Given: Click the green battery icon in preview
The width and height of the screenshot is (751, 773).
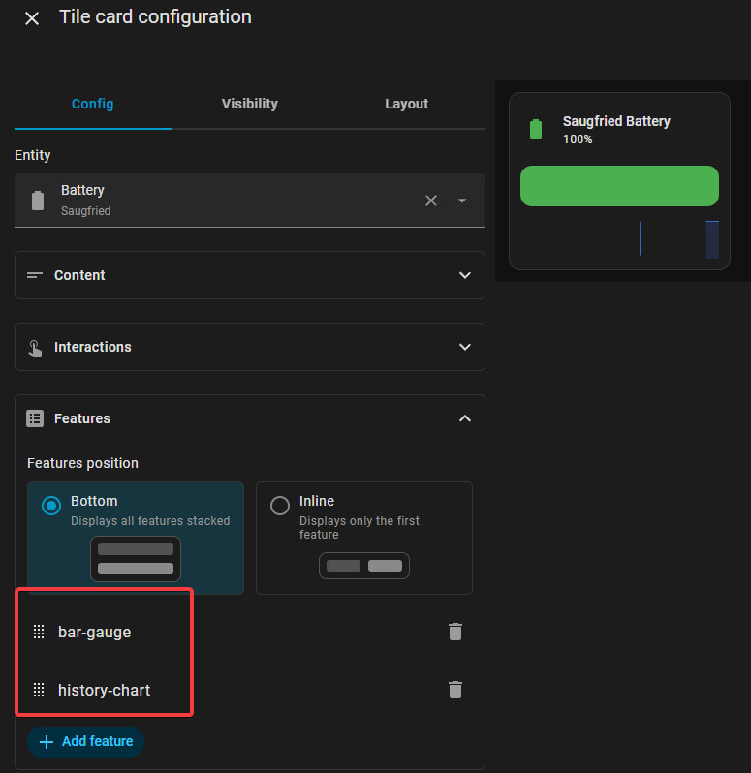Looking at the screenshot, I should (536, 129).
